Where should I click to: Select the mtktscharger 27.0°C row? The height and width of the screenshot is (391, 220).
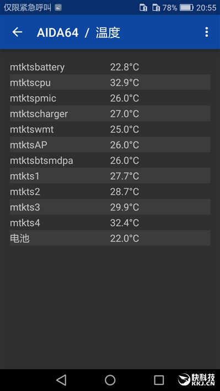[x=110, y=114]
